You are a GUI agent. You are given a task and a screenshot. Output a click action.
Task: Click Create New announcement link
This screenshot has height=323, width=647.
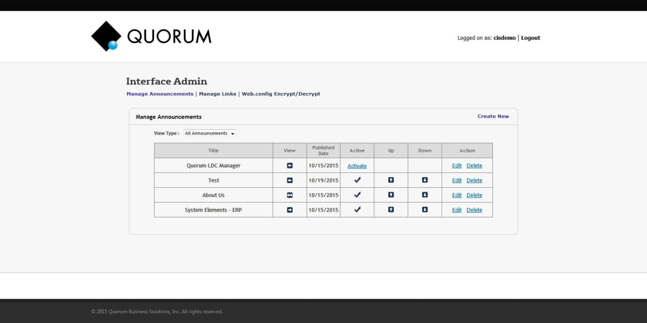(x=493, y=116)
